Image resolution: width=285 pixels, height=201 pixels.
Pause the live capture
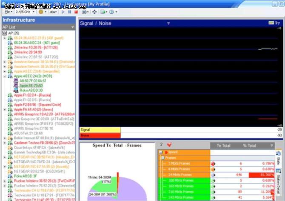(69, 12)
